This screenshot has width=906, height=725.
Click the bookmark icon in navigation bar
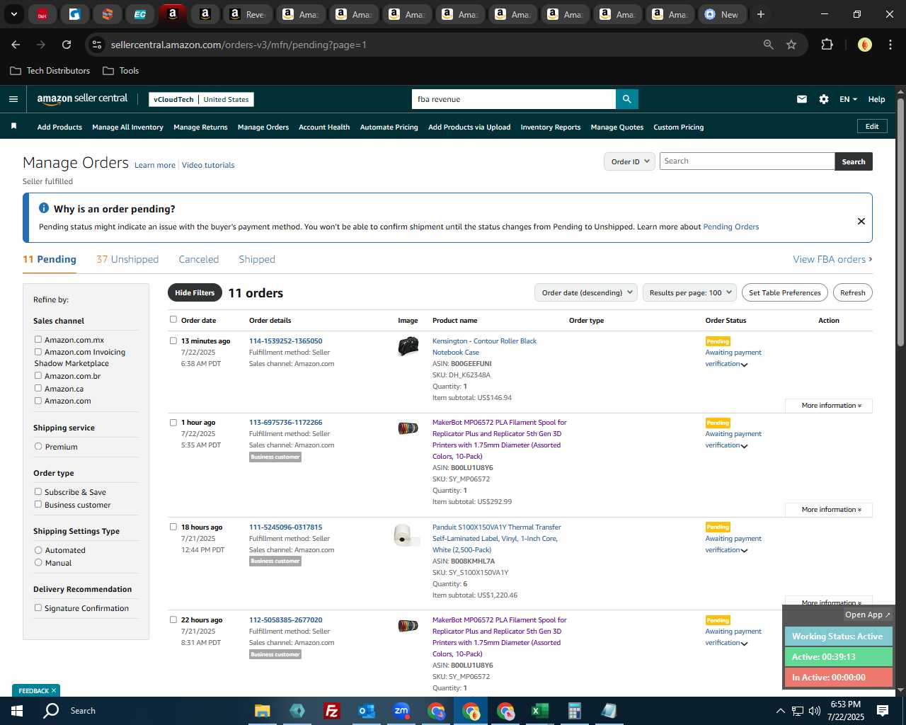click(13, 126)
